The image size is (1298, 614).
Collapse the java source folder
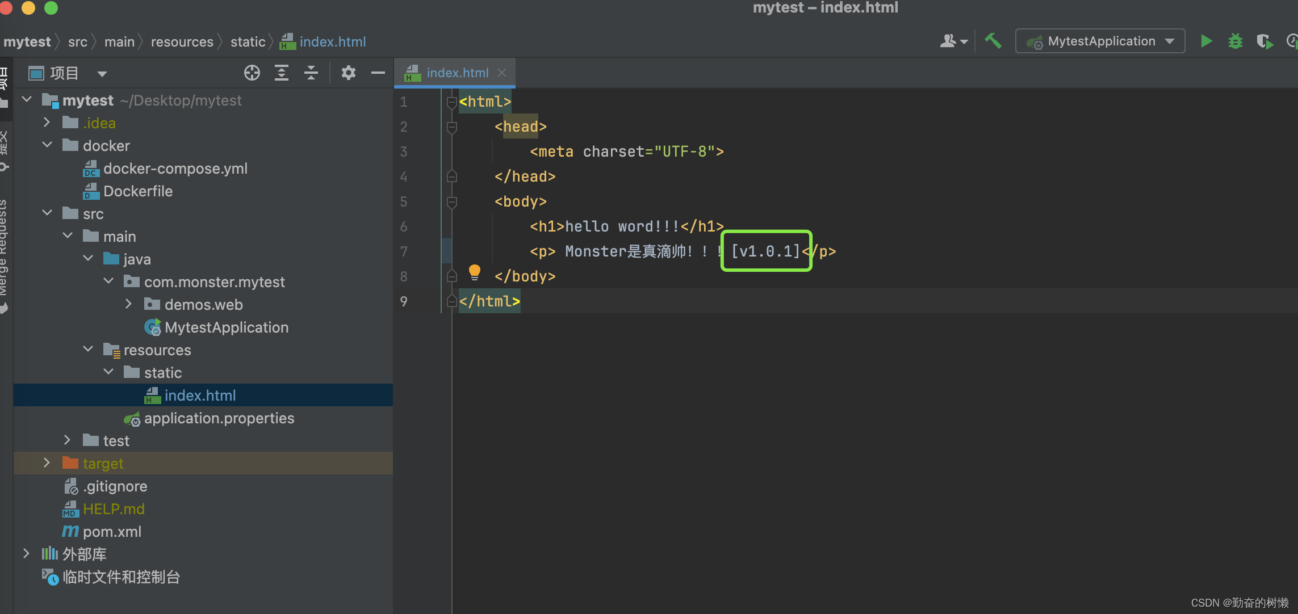[88, 259]
